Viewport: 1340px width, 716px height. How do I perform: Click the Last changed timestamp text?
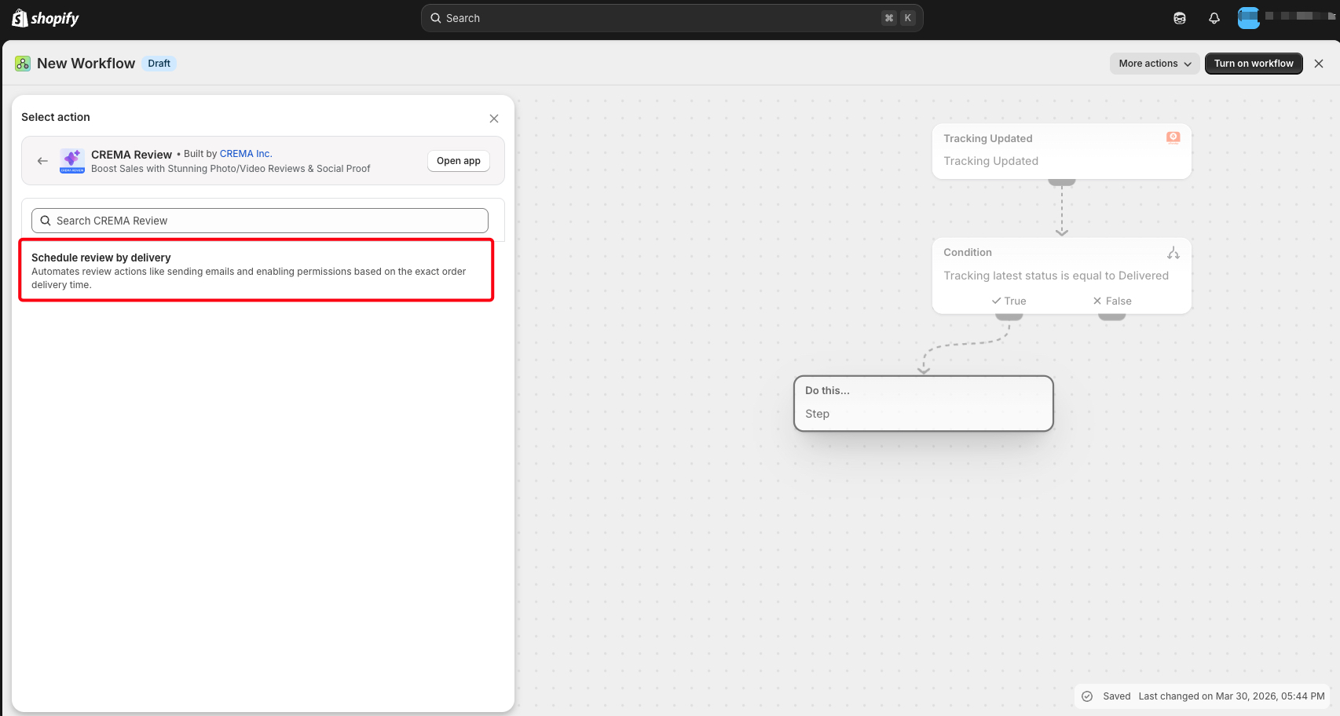1232,696
